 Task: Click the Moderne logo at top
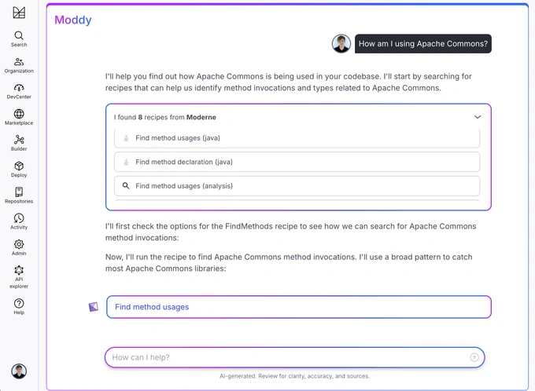pyautogui.click(x=19, y=13)
